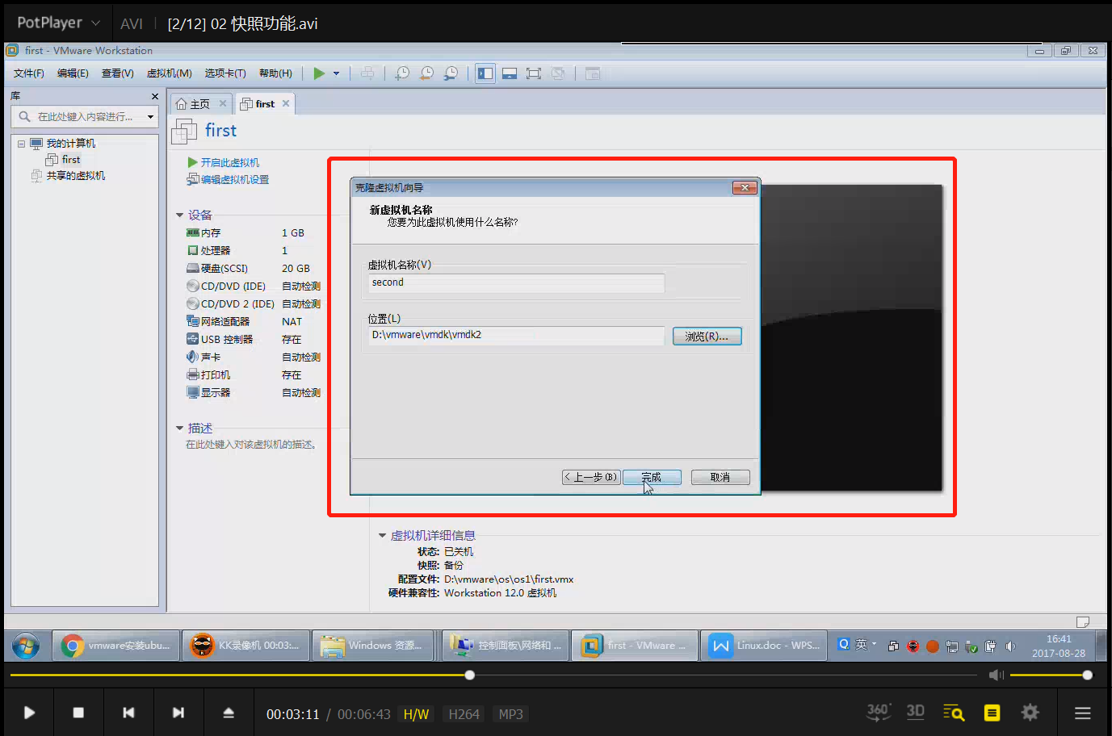Image resolution: width=1112 pixels, height=736 pixels.
Task: Click the 上一步(B) back button
Action: (x=591, y=478)
